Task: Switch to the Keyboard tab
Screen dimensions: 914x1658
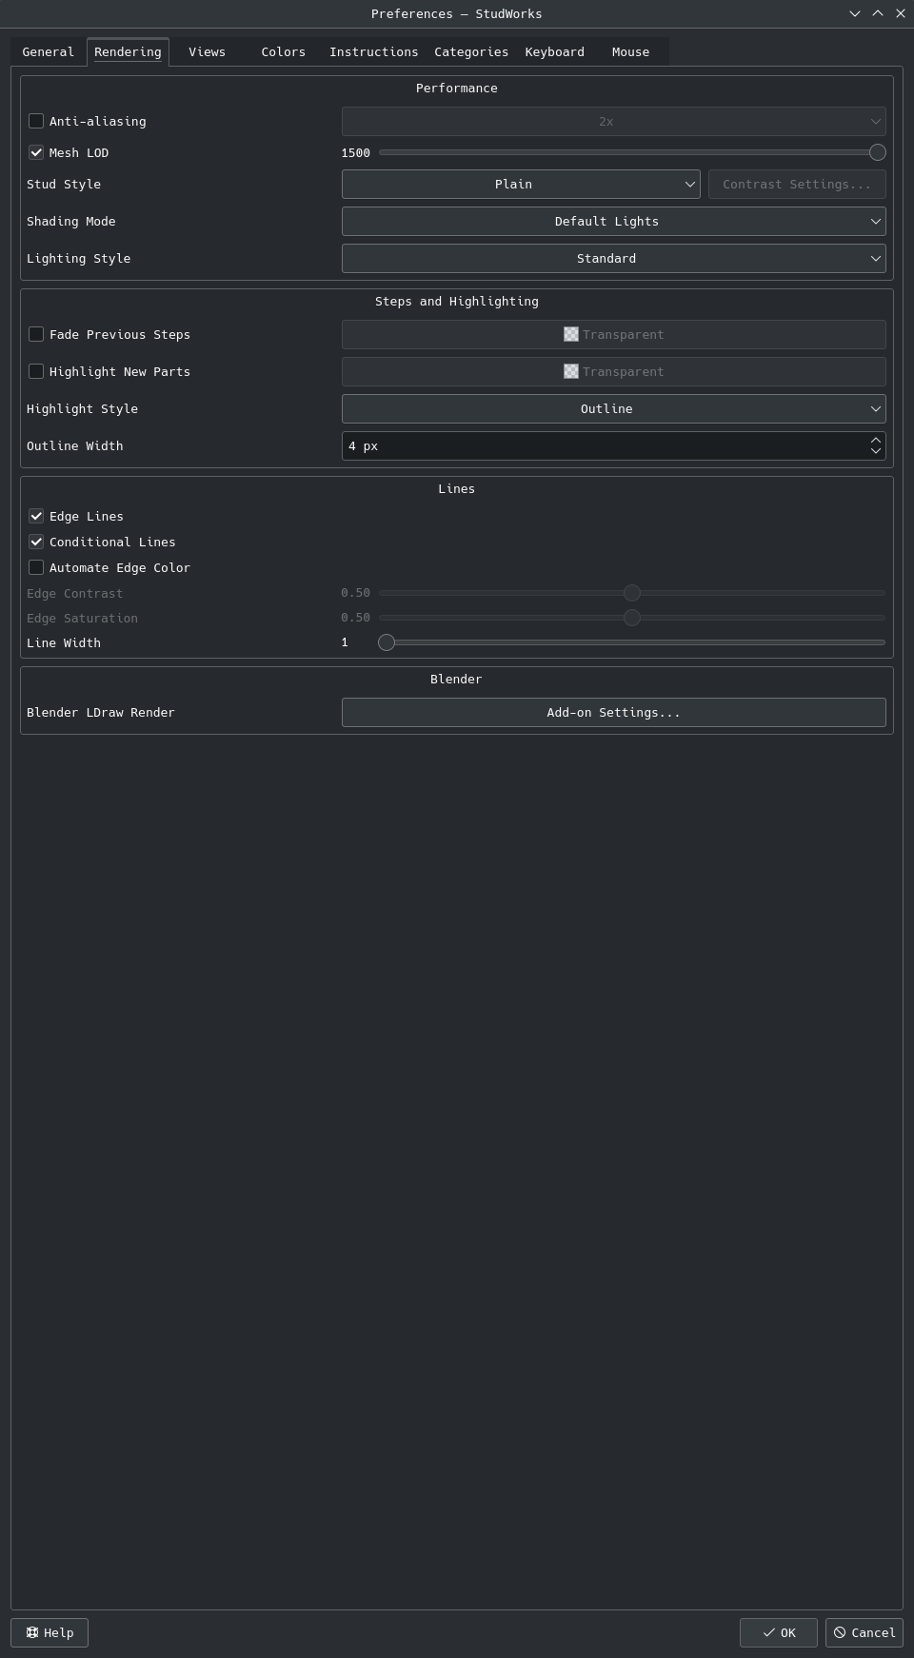Action: [554, 52]
